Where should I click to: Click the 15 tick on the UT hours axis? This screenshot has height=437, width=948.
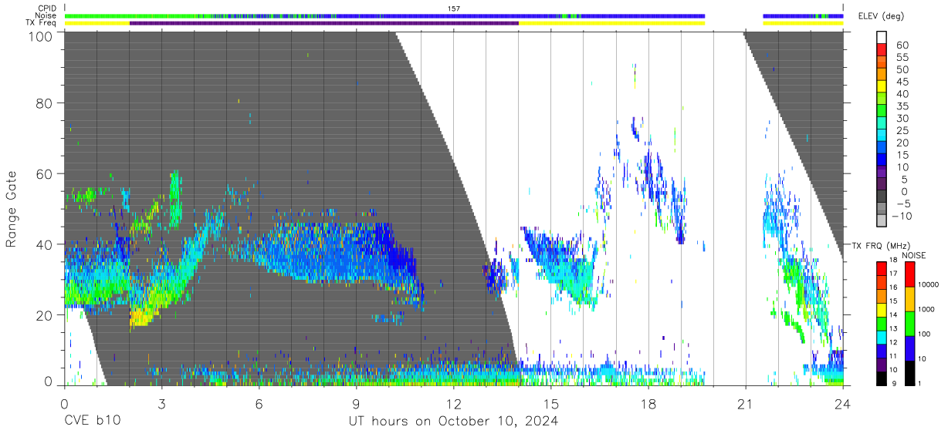[x=550, y=402]
